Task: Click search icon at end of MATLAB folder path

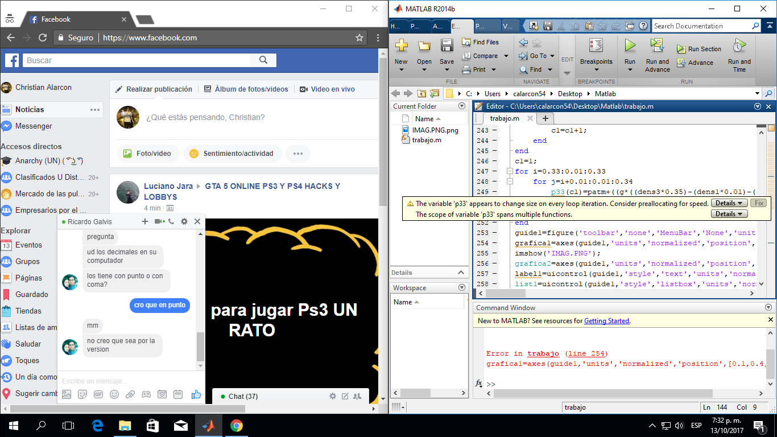Action: 768,94
